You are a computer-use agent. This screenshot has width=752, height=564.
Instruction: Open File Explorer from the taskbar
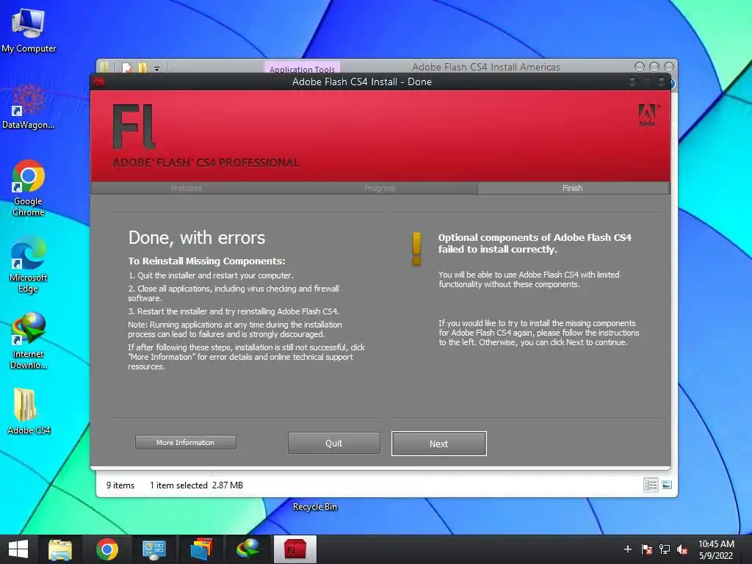60,549
